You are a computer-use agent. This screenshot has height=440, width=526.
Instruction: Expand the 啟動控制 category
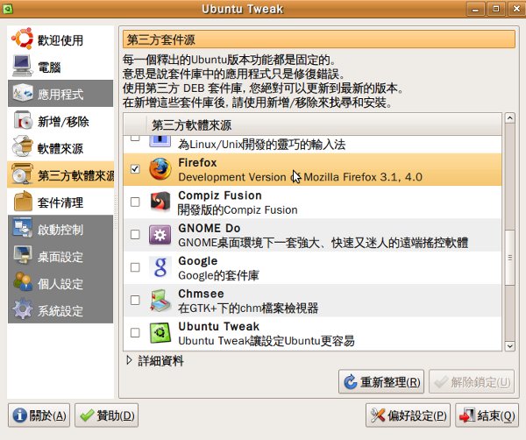click(60, 229)
